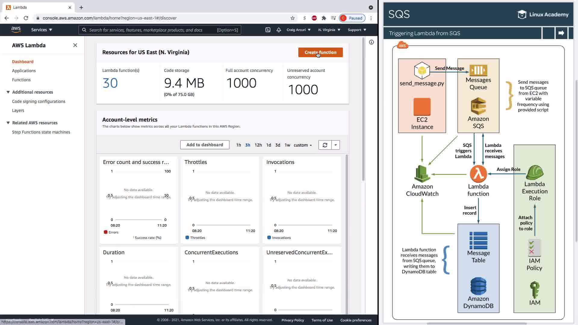Click the Create function button
This screenshot has width=578, height=325.
[x=320, y=52]
